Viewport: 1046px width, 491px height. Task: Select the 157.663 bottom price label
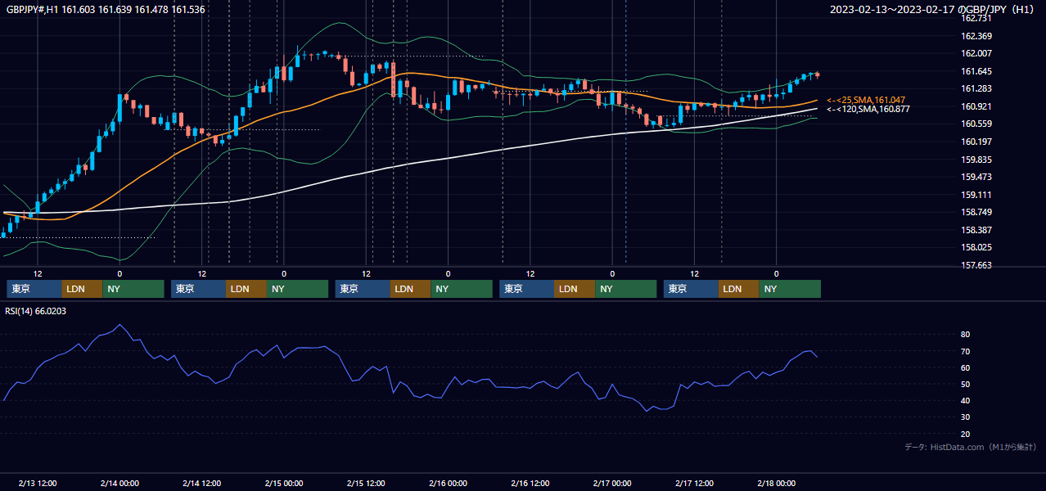[976, 265]
